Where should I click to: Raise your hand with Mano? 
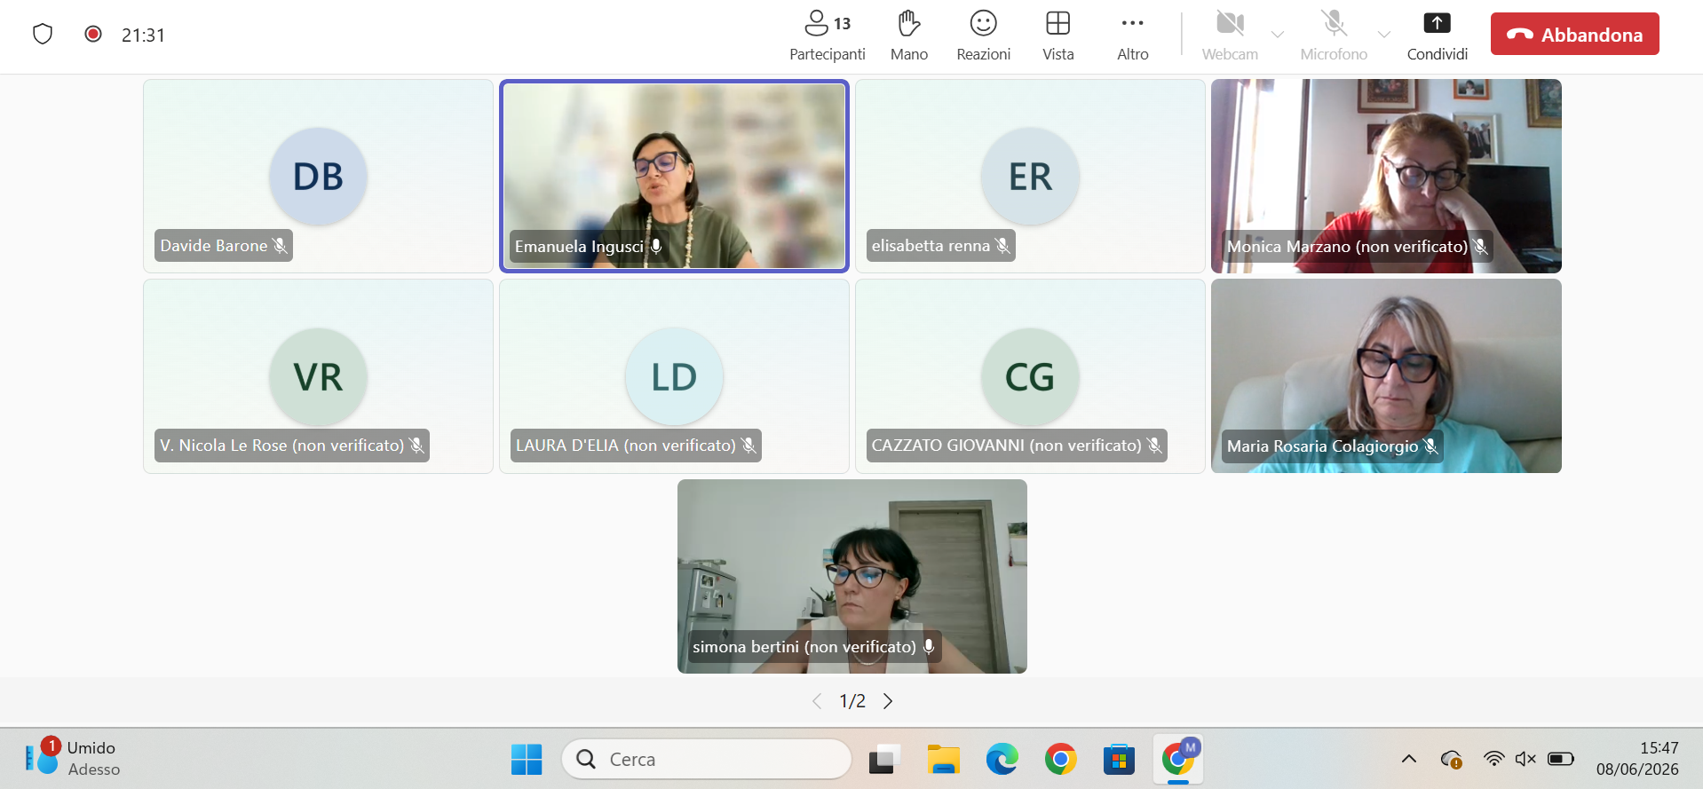click(x=908, y=36)
